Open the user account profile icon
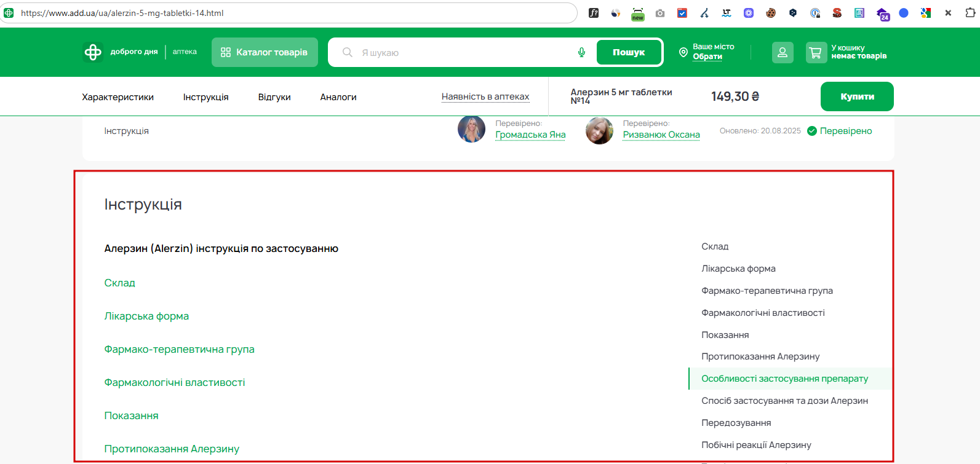The image size is (980, 464). [x=783, y=52]
